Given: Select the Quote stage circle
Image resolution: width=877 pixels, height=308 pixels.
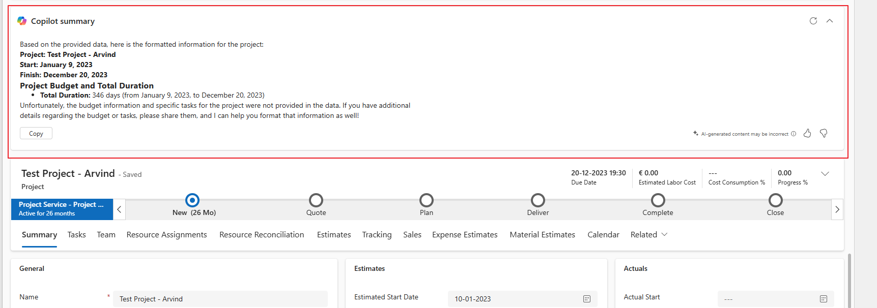Looking at the screenshot, I should (x=316, y=200).
